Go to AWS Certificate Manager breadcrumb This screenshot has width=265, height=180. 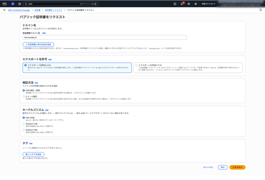(19, 10)
